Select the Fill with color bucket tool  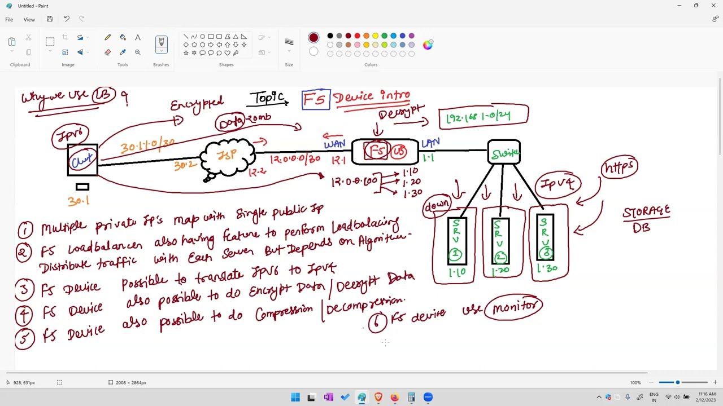[x=123, y=38]
